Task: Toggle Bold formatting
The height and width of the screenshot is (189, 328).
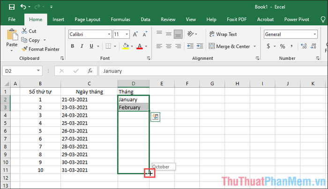Action: 73,46
